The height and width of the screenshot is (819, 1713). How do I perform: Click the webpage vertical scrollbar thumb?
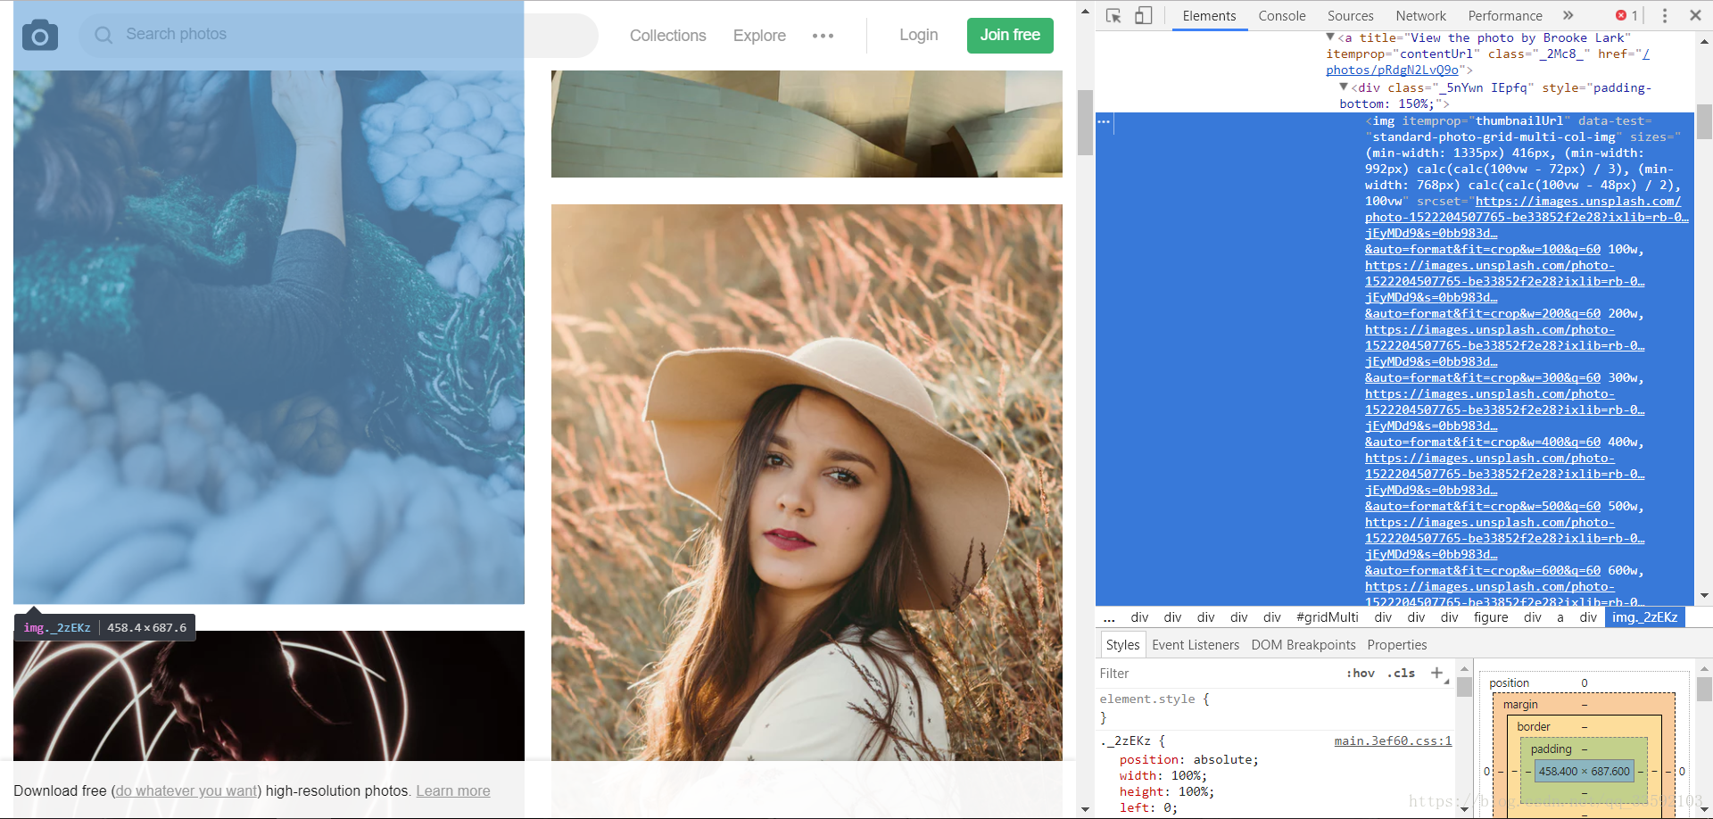pos(1085,122)
